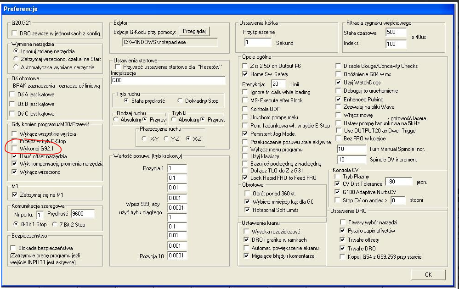The width and height of the screenshot is (459, 289).
Task: Enable Użyj klawiszy checkbox
Action: tap(245, 156)
